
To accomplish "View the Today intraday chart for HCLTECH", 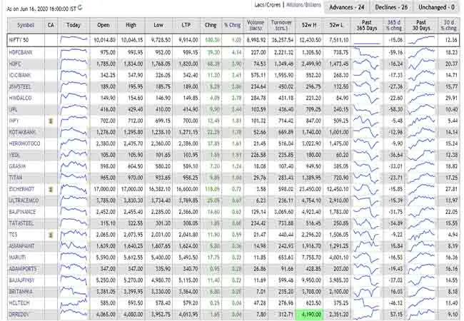I will [x=74, y=303].
